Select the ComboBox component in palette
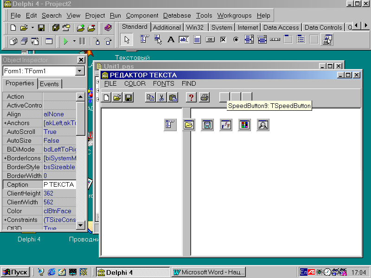This screenshot has height=278, width=371. [262, 39]
